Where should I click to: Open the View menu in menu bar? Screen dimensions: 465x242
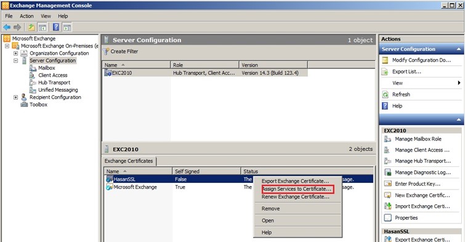pyautogui.click(x=46, y=16)
